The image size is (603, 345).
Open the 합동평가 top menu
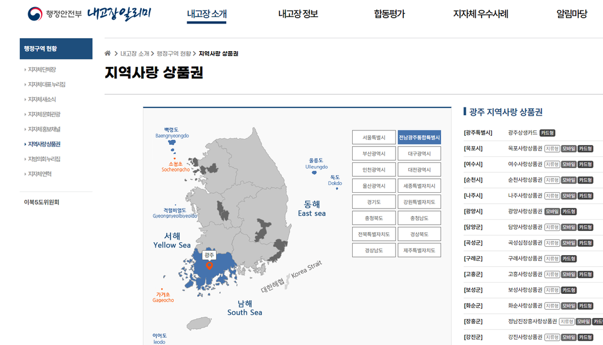point(389,14)
